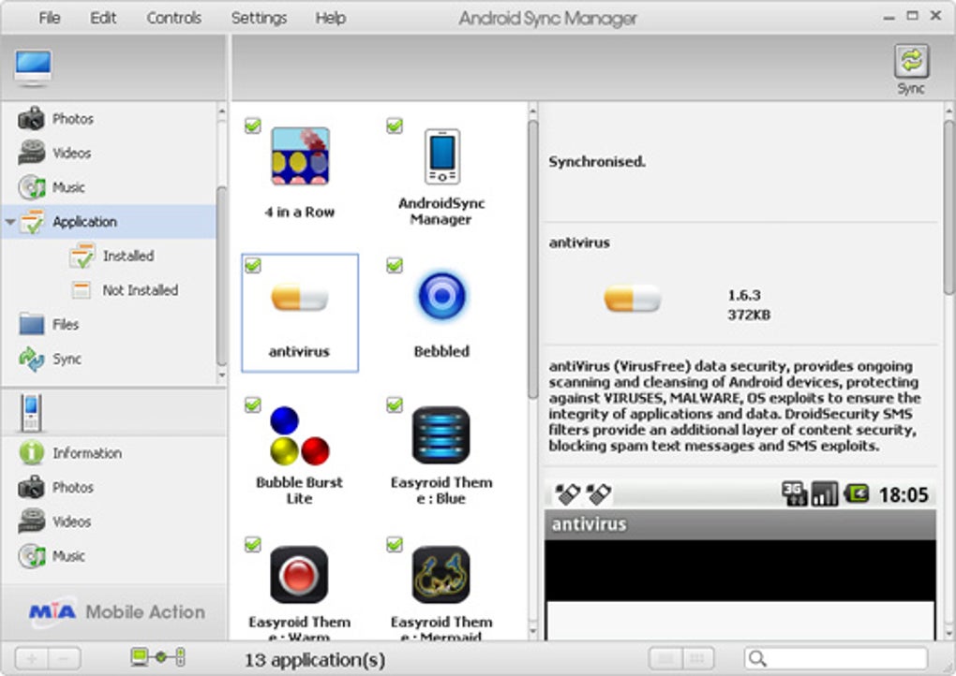Select the phone device icon
This screenshot has width=956, height=676.
pyautogui.click(x=31, y=413)
